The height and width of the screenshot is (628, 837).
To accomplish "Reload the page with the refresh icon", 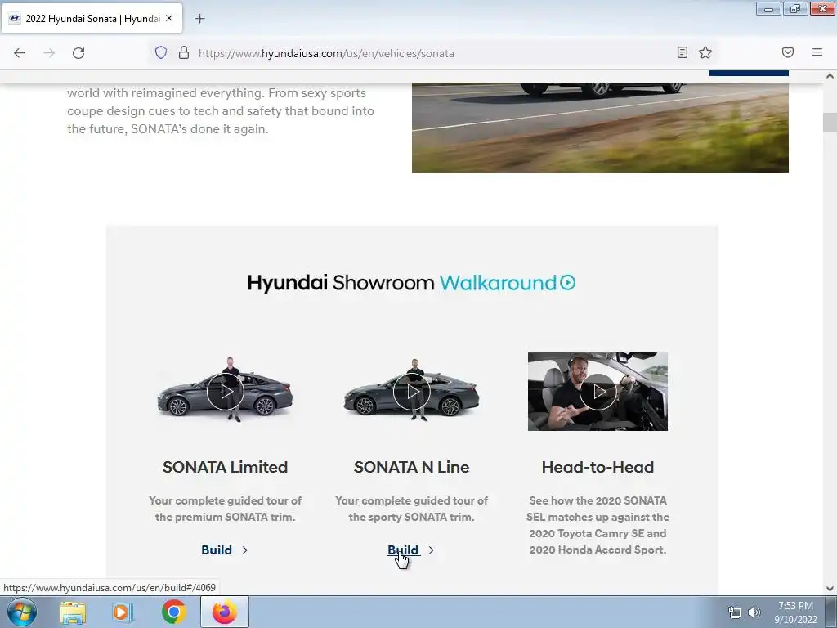I will tap(78, 53).
